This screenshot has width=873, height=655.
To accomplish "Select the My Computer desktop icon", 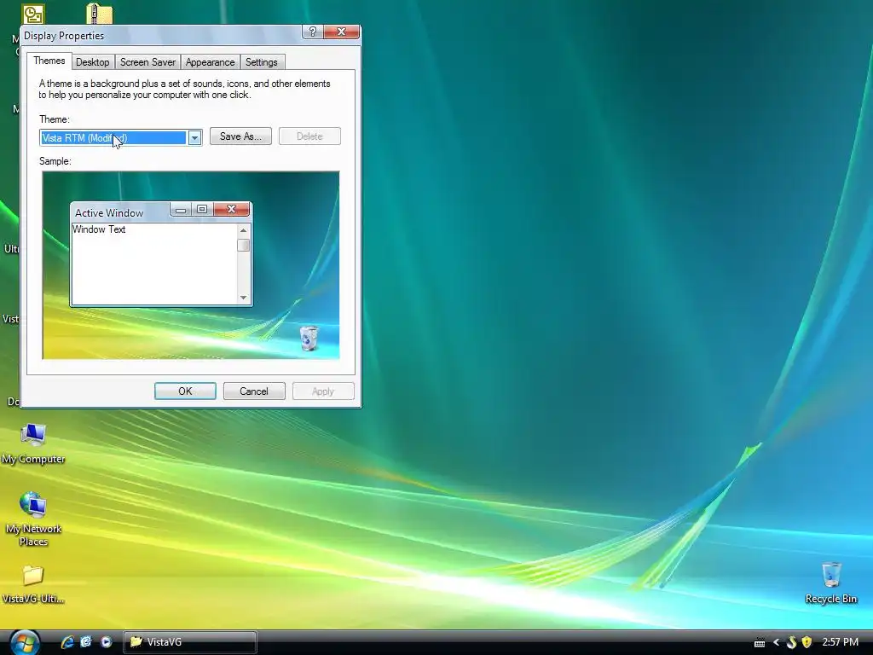I will (x=33, y=443).
